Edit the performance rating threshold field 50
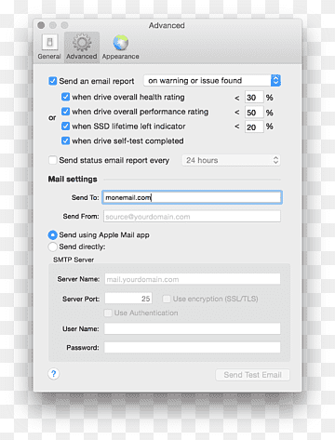Viewport: 335px width, 440px height. (x=254, y=113)
